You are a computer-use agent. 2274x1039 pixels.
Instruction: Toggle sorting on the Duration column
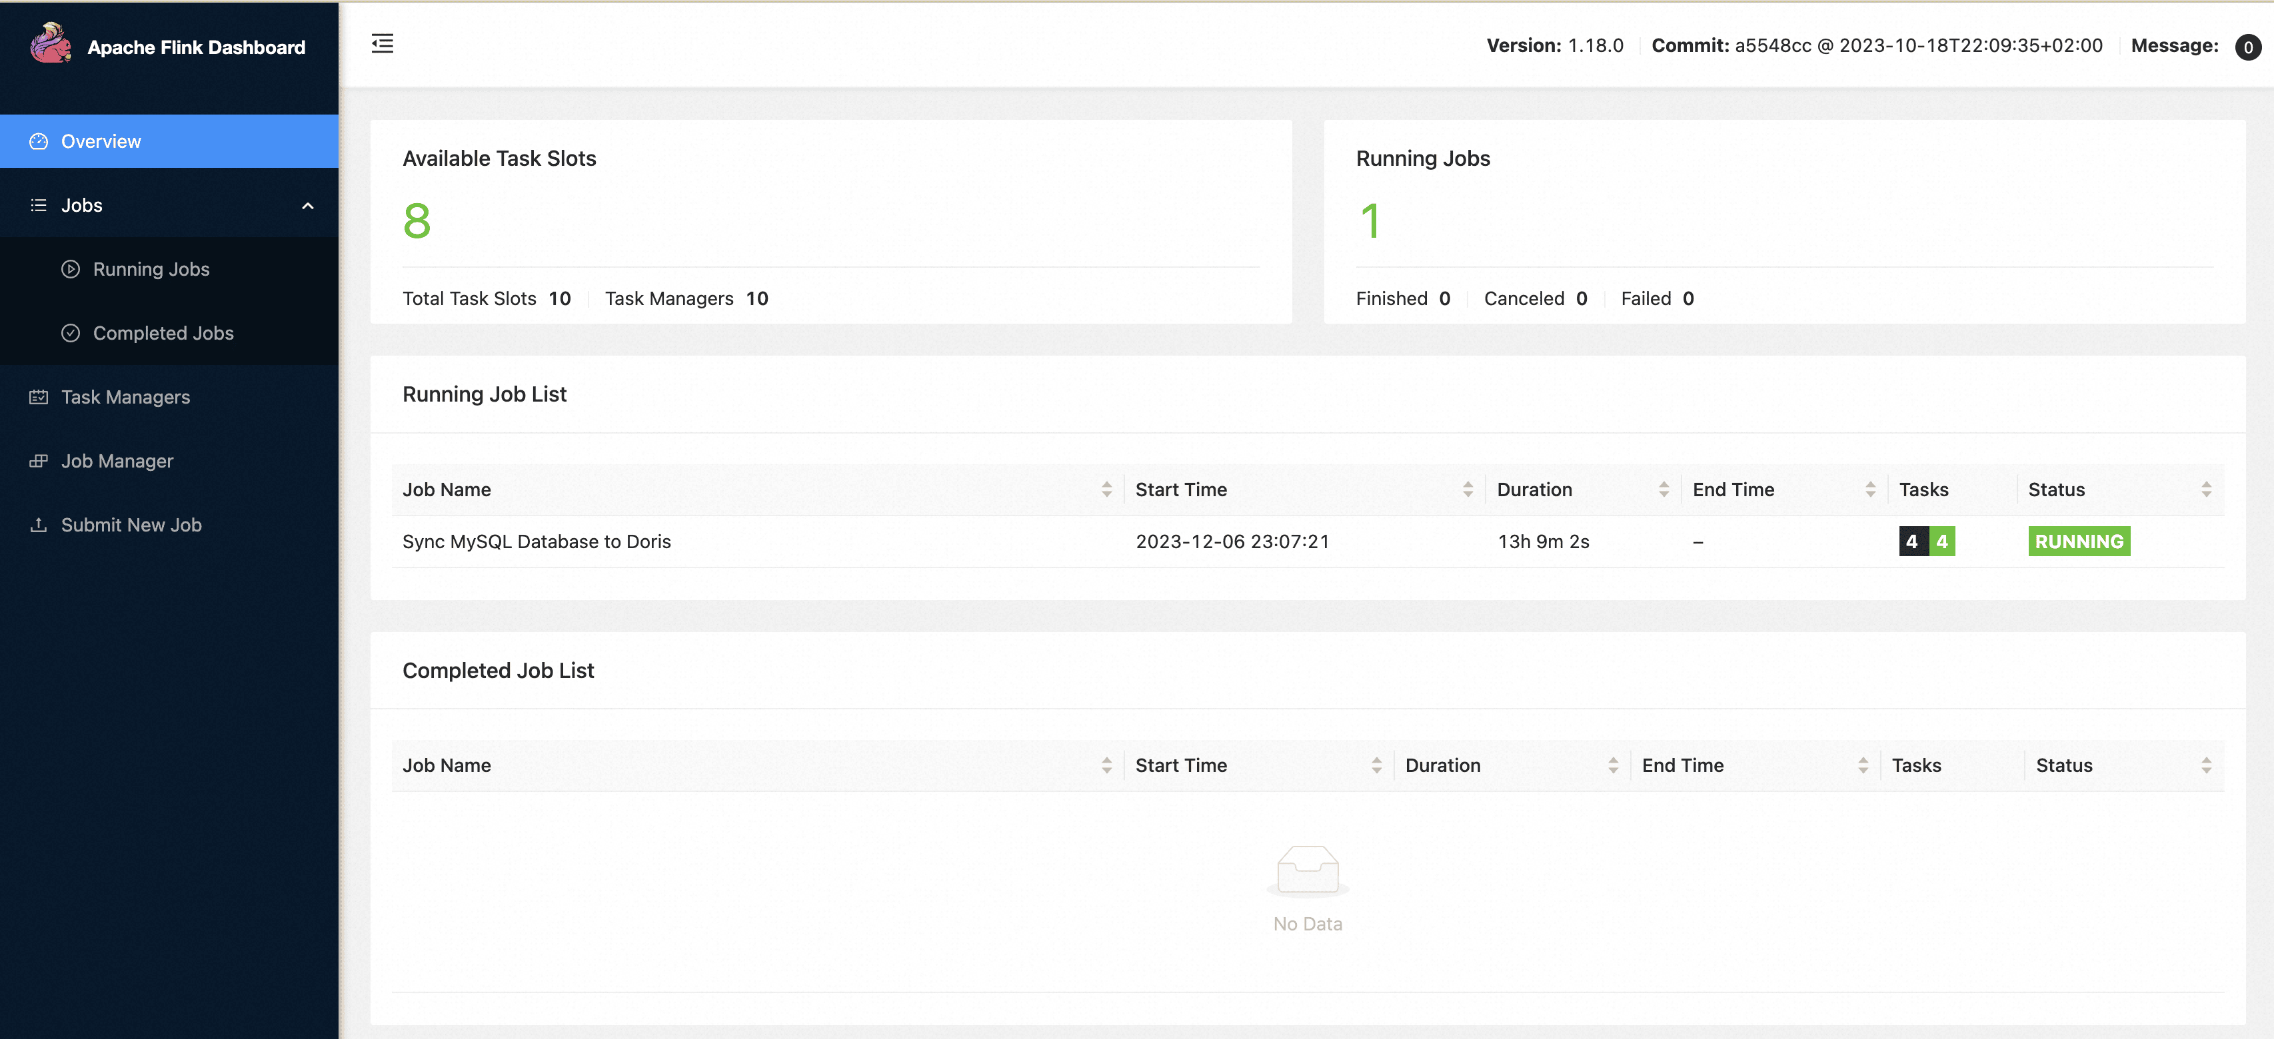coord(1665,490)
